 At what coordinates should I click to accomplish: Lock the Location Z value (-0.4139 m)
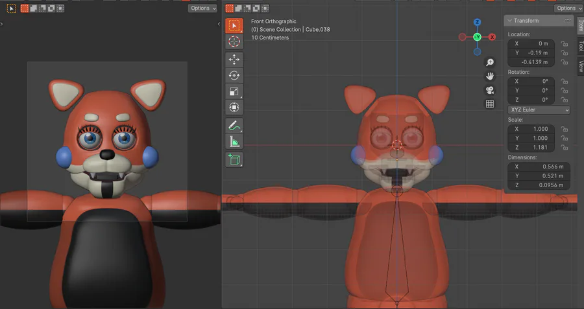[565, 62]
